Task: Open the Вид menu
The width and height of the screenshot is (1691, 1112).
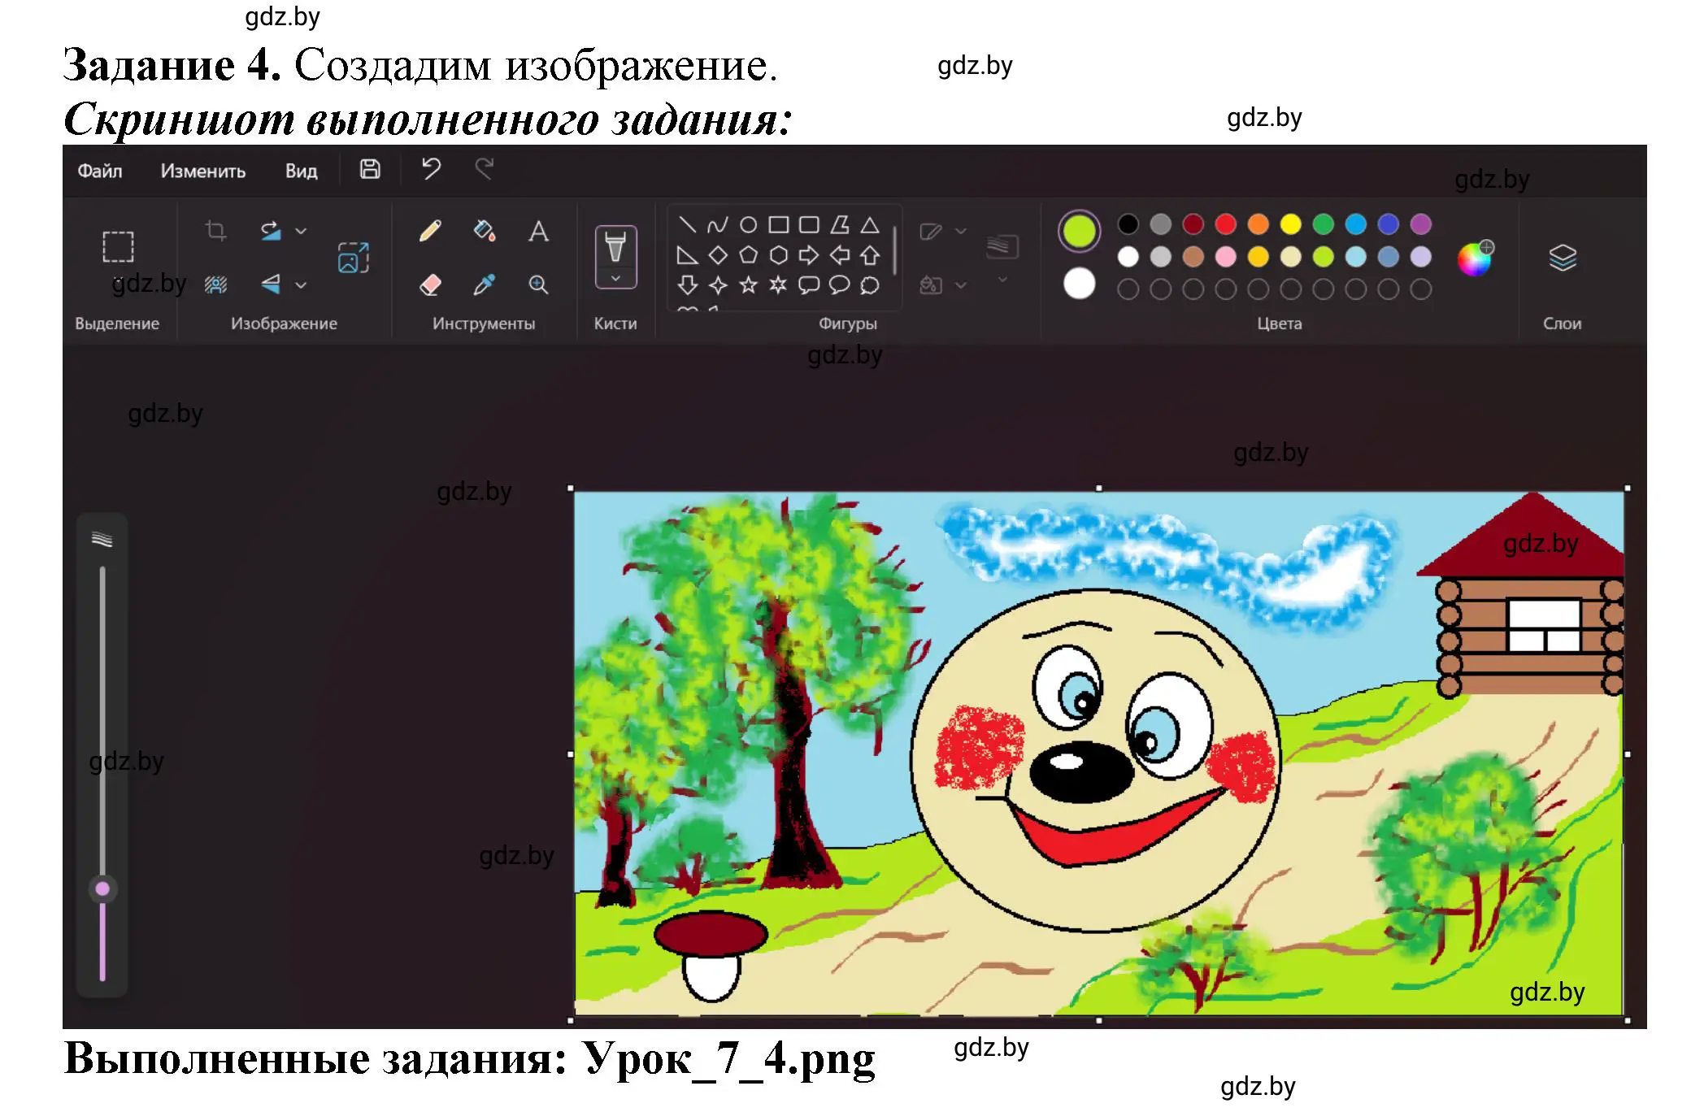Action: click(301, 171)
